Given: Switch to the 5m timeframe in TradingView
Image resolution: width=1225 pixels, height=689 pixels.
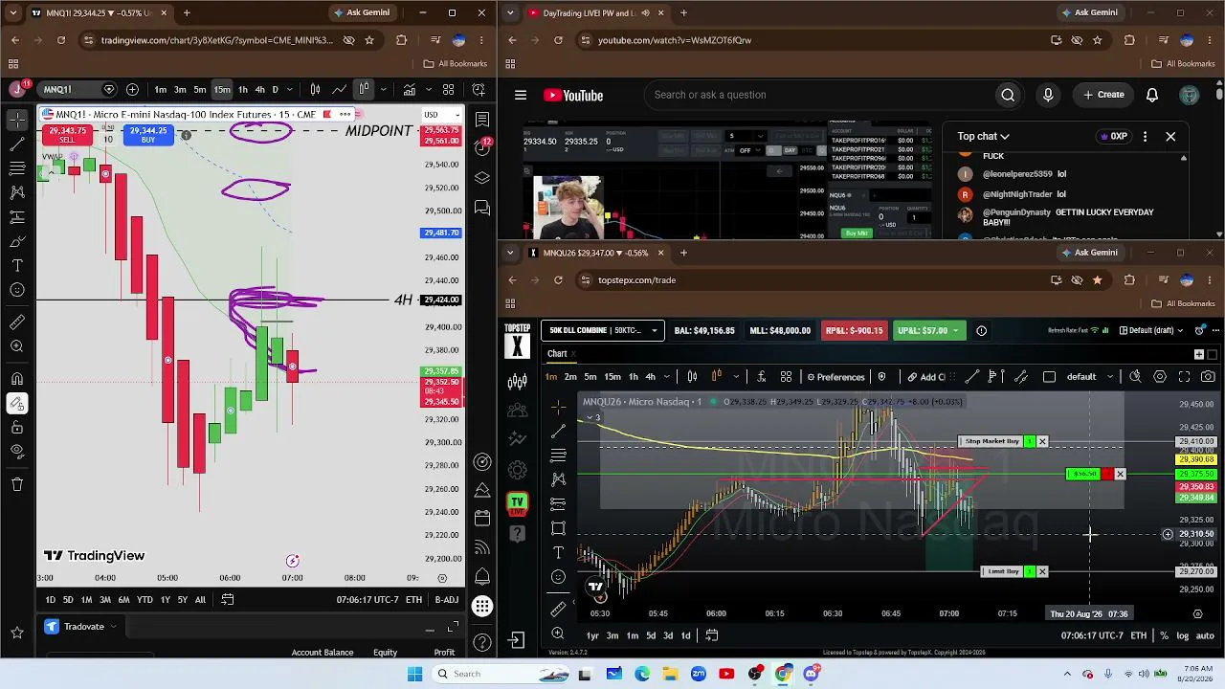Looking at the screenshot, I should [x=200, y=90].
